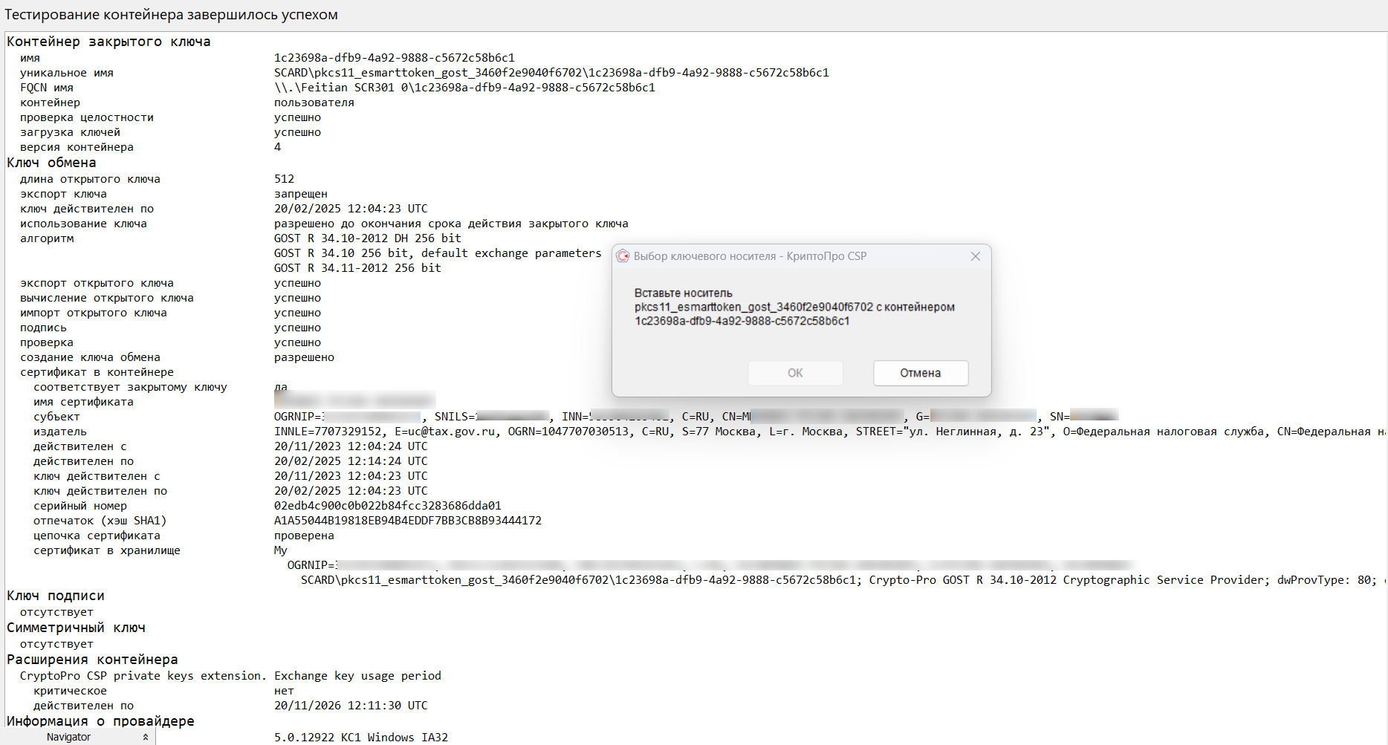Image resolution: width=1388 pixels, height=745 pixels.
Task: Select SHA1 thumbprint 'A1A55044B19818EB94B4EDDF7BB3CB8B93444172'
Action: [408, 521]
